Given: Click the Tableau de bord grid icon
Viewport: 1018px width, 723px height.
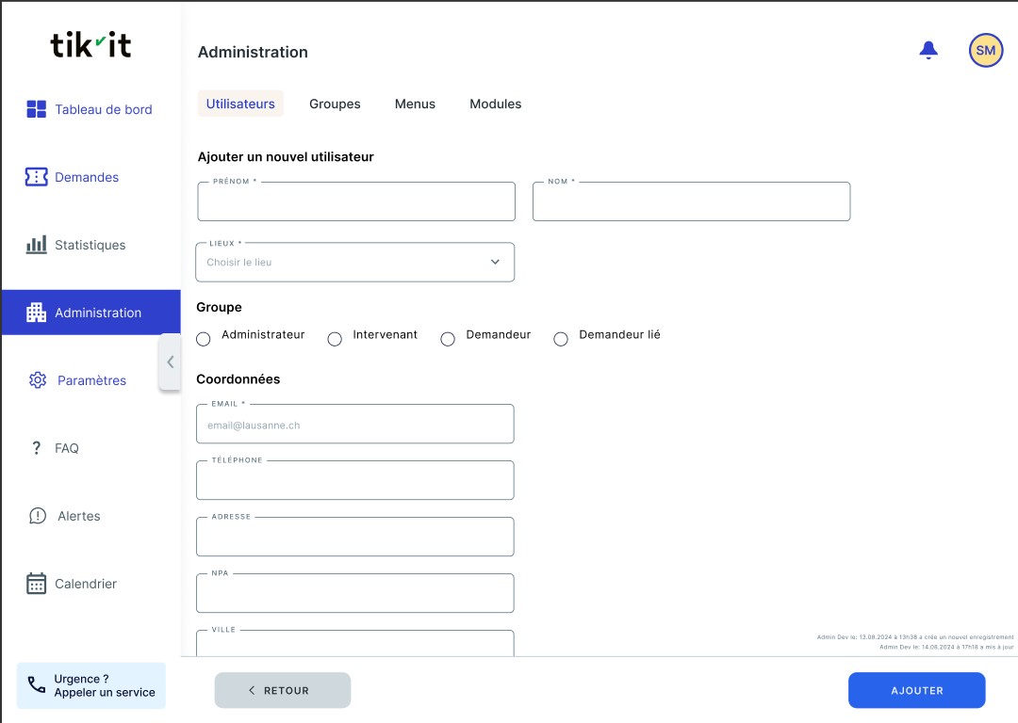Looking at the screenshot, I should pos(37,109).
